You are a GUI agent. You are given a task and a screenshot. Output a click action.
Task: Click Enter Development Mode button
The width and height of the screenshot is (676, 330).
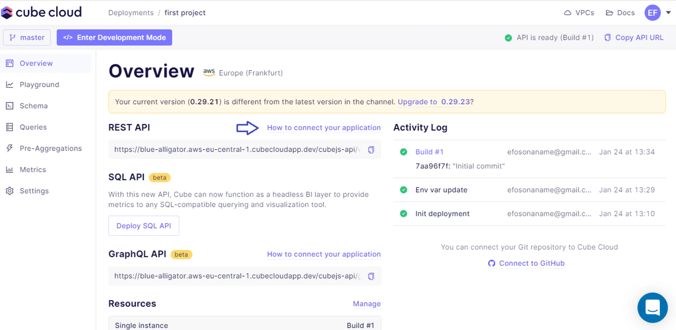coord(114,38)
